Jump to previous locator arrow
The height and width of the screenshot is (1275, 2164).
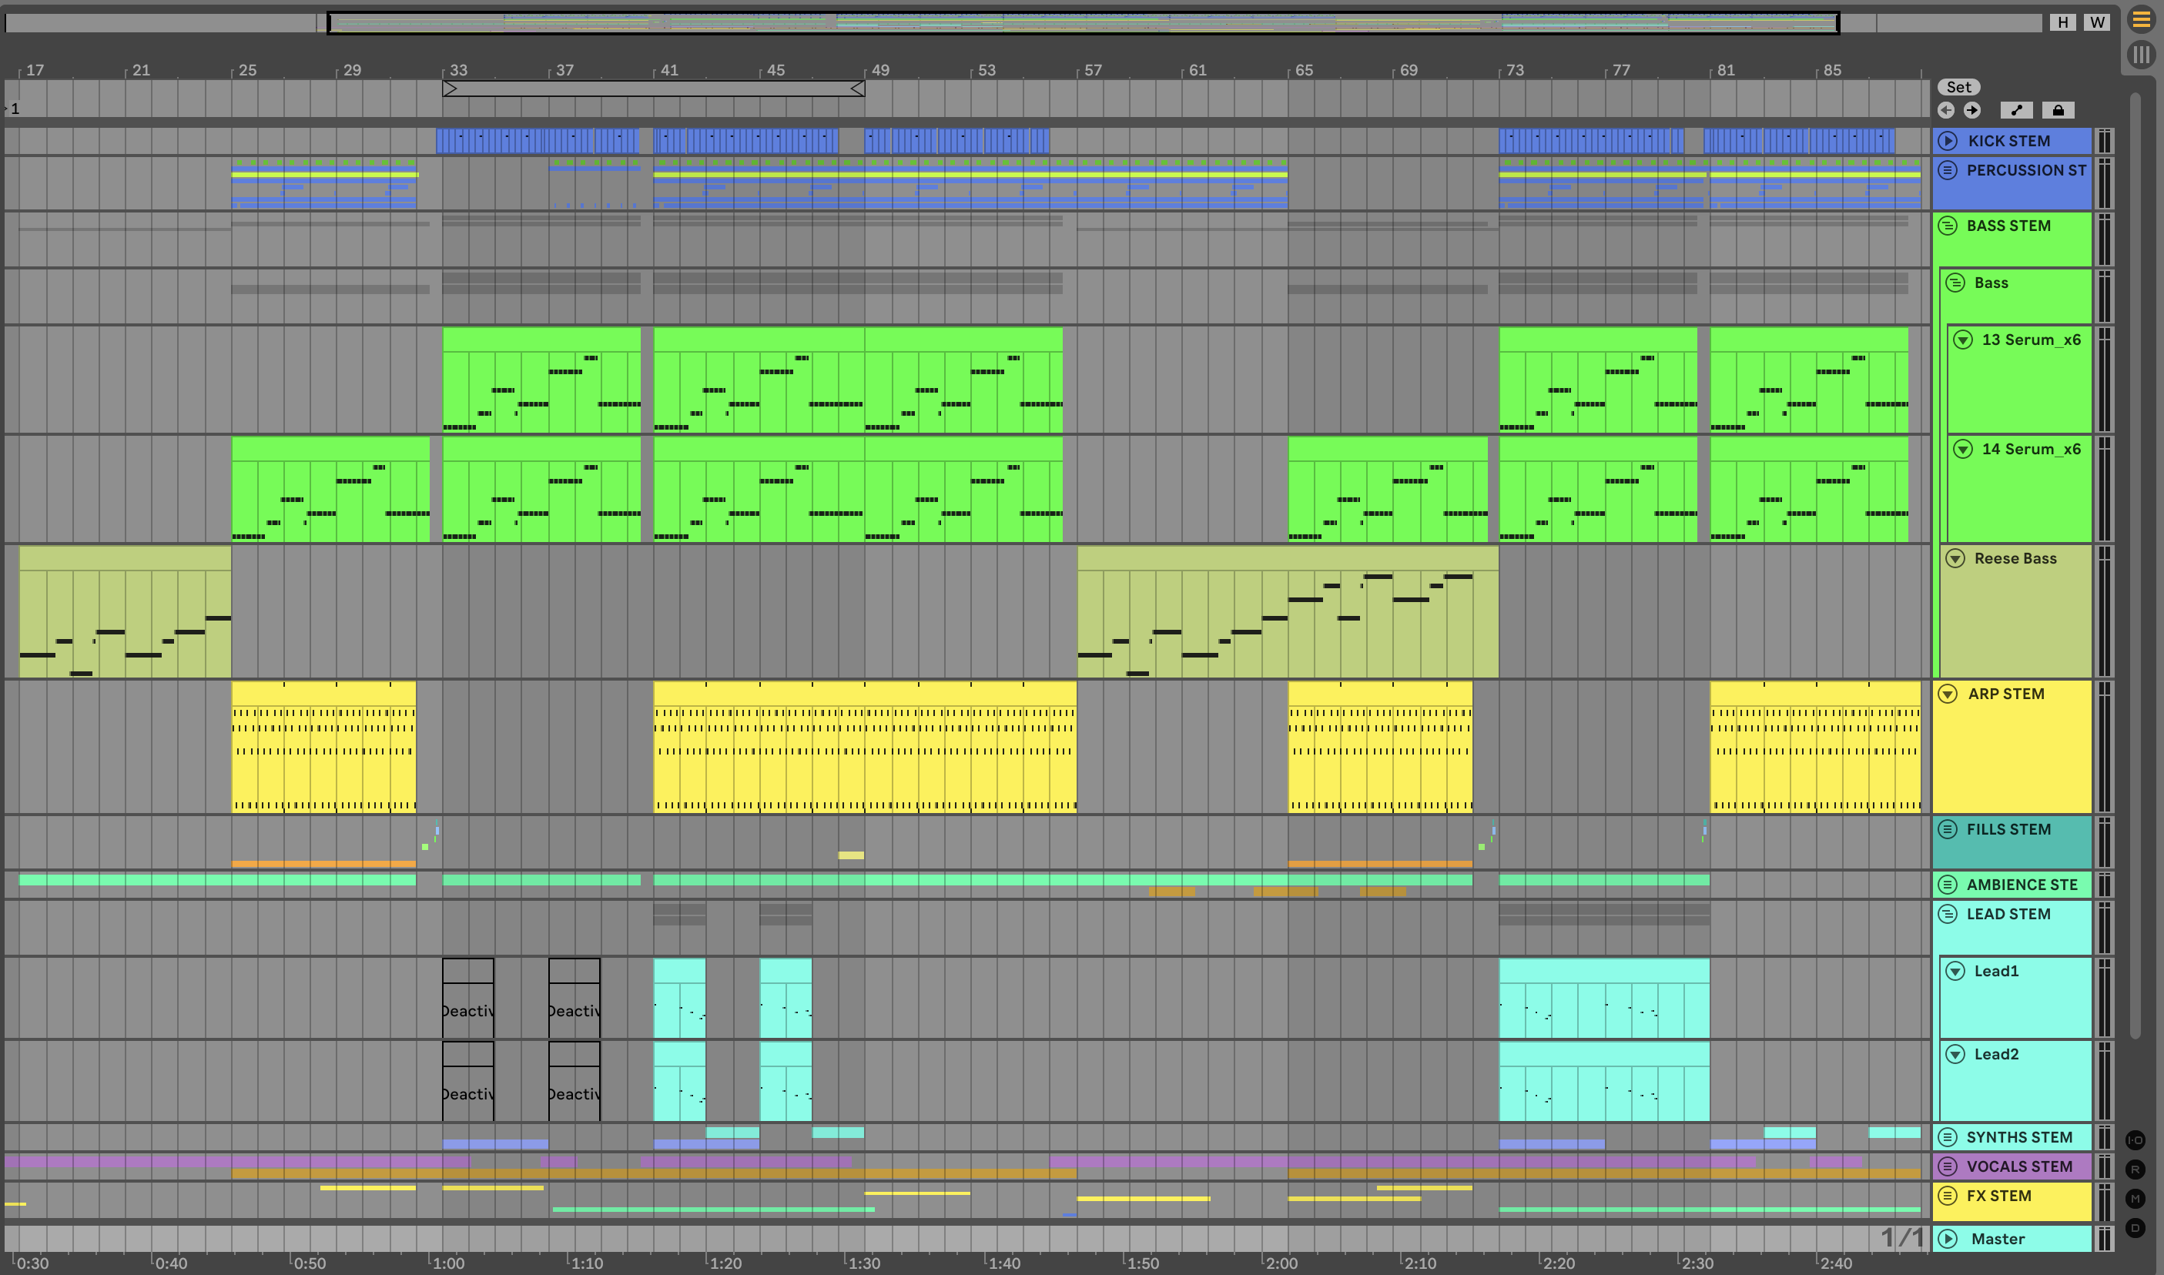(x=1947, y=110)
